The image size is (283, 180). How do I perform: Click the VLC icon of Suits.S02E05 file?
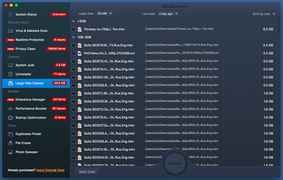pos(79,101)
